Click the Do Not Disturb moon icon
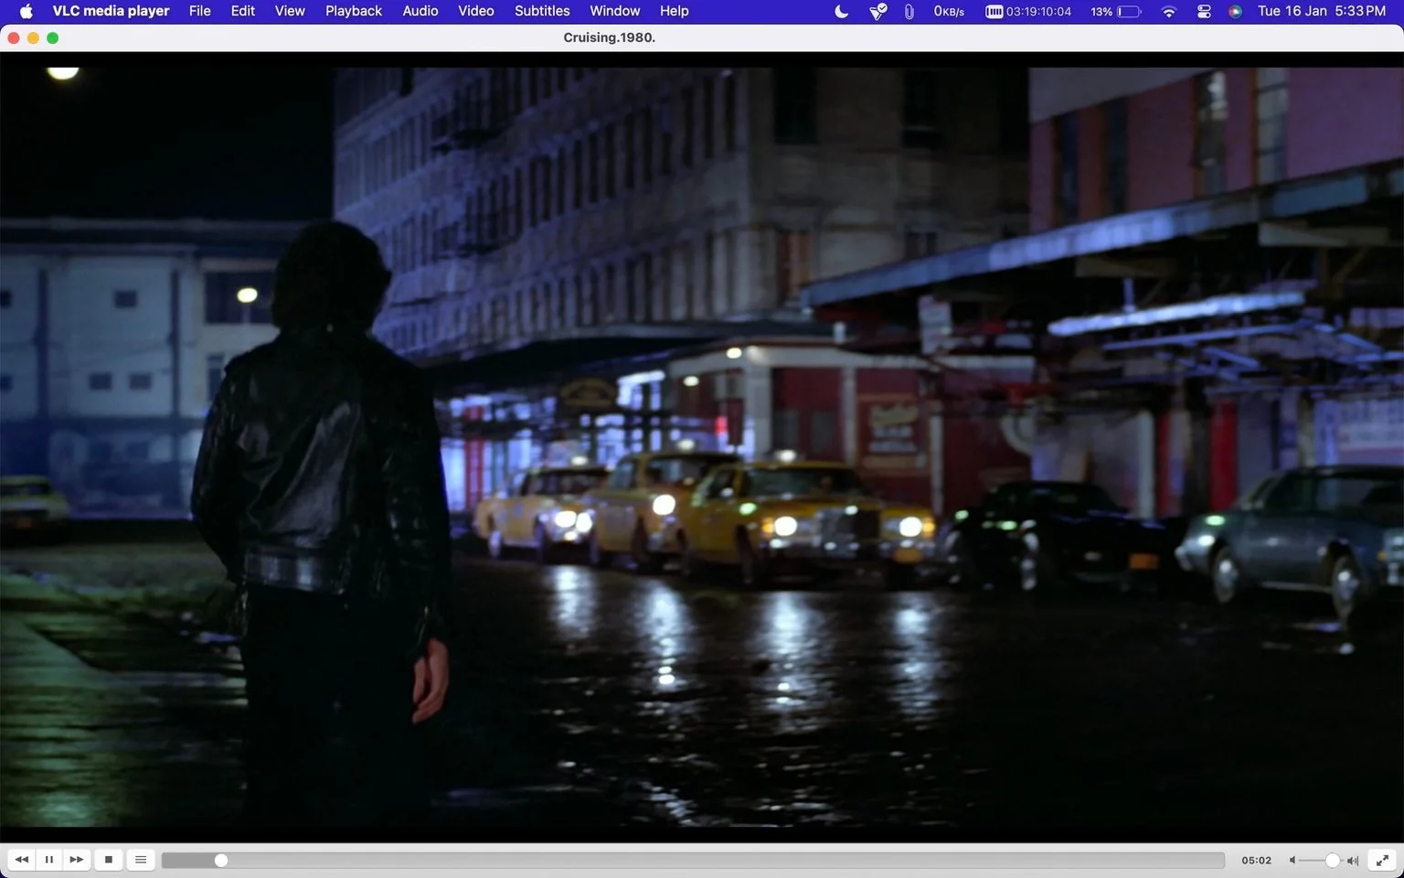 842,12
